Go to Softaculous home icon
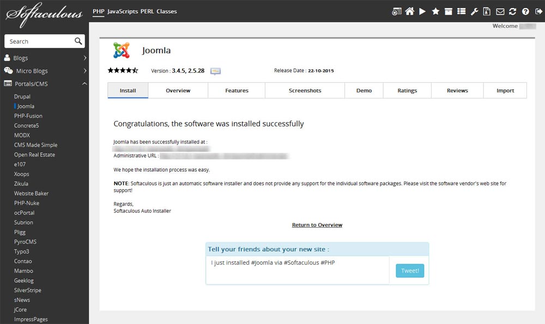The image size is (545, 324). [409, 11]
